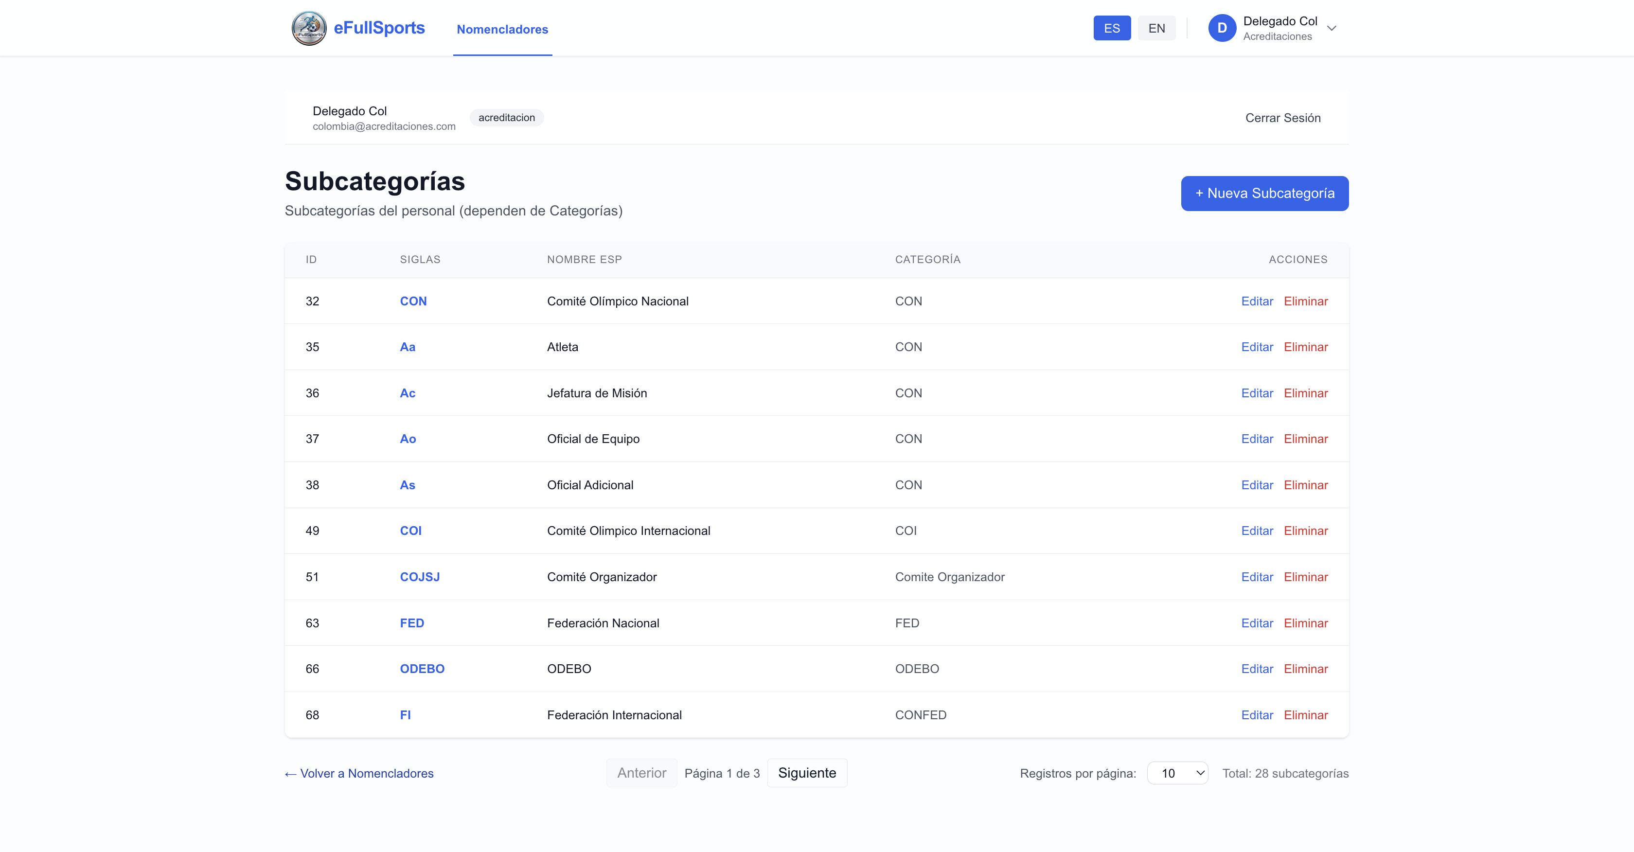Follow the Volver a Nomencladores link
This screenshot has width=1634, height=852.
pyautogui.click(x=359, y=773)
